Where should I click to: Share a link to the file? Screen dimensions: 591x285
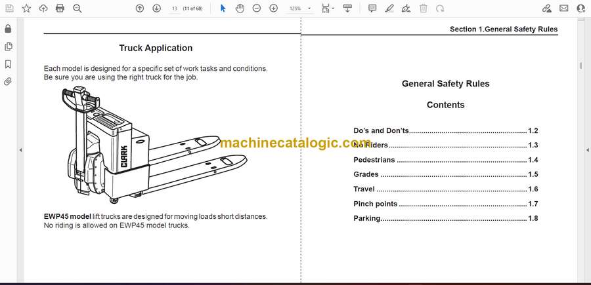pos(547,9)
